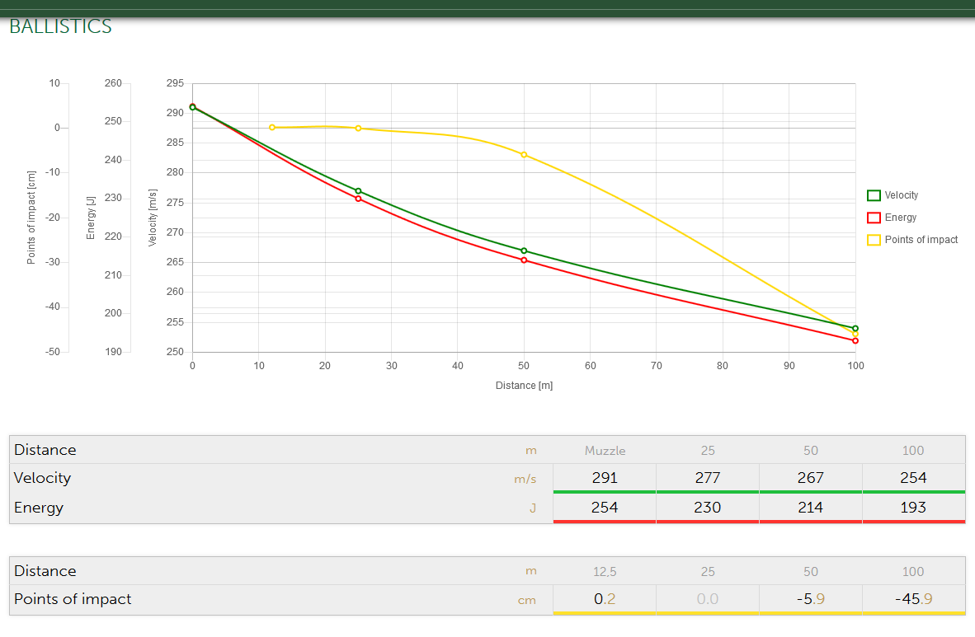Click muzzle velocity value 291 in table
The height and width of the screenshot is (637, 975).
coord(605,478)
